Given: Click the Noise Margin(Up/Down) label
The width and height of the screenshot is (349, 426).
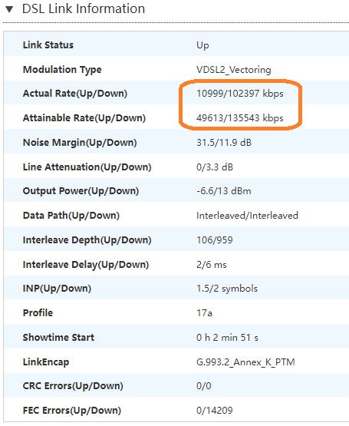Looking at the screenshot, I should tap(80, 142).
